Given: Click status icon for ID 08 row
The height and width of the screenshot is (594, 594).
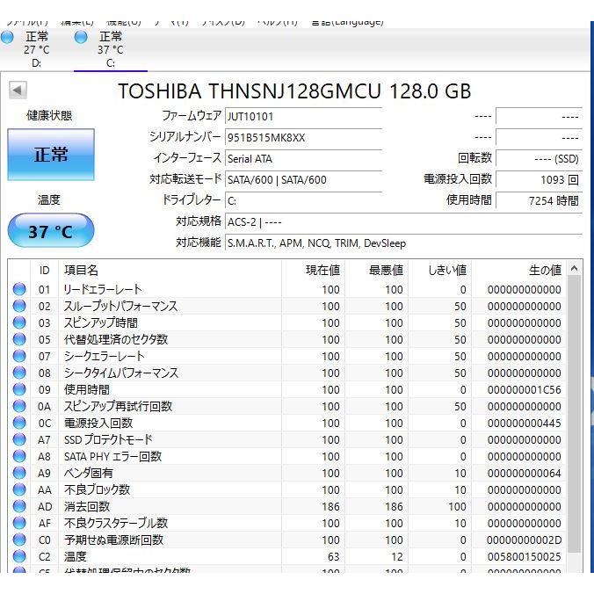Looking at the screenshot, I should tap(19, 373).
